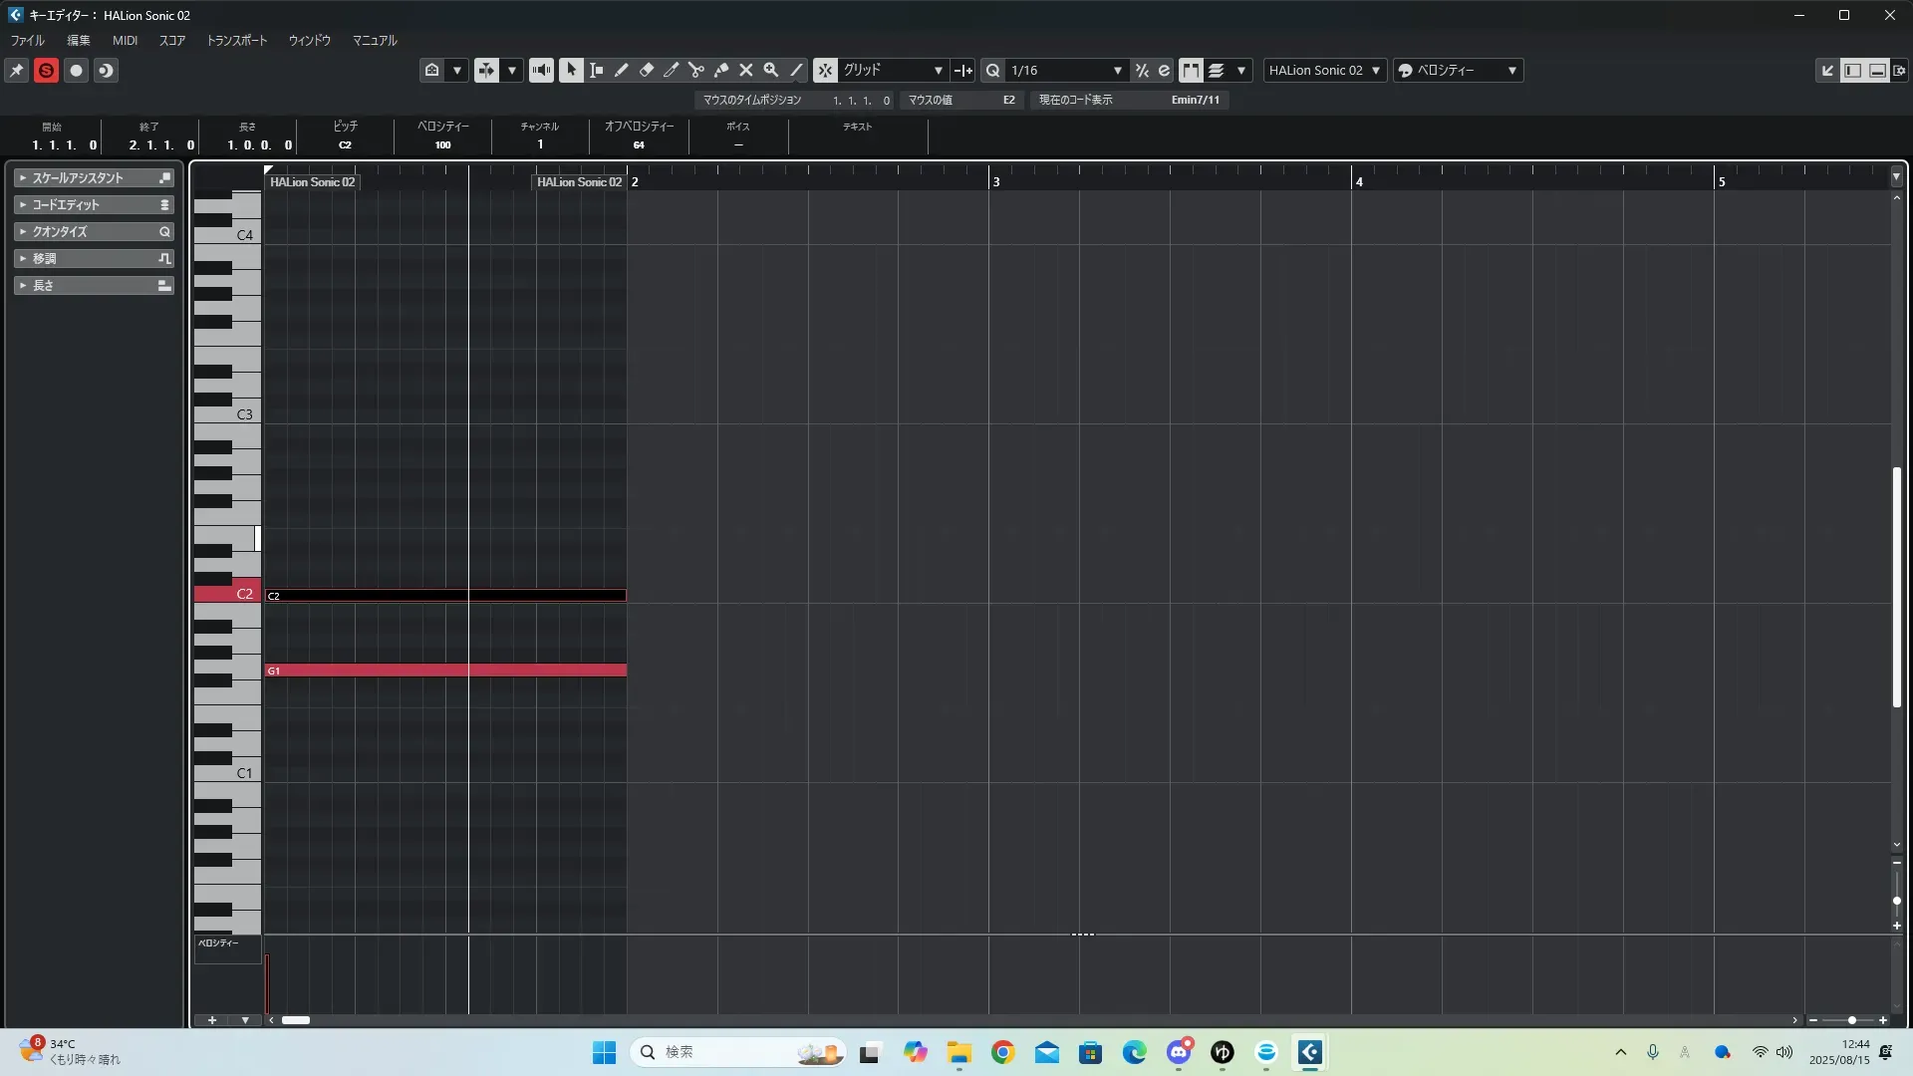The width and height of the screenshot is (1913, 1076).
Task: Open the トランスポート menu
Action: pyautogui.click(x=236, y=41)
